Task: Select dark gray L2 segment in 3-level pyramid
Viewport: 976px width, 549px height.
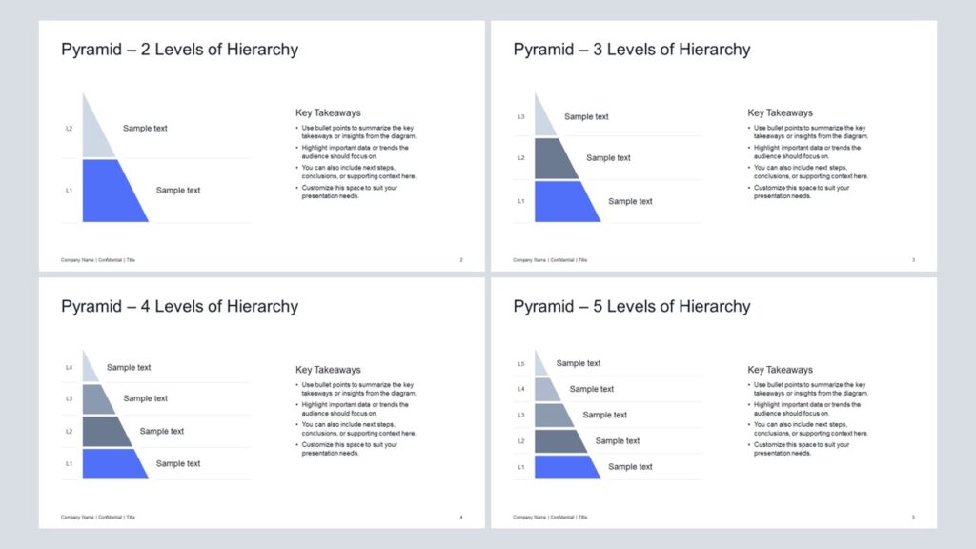Action: 555,159
